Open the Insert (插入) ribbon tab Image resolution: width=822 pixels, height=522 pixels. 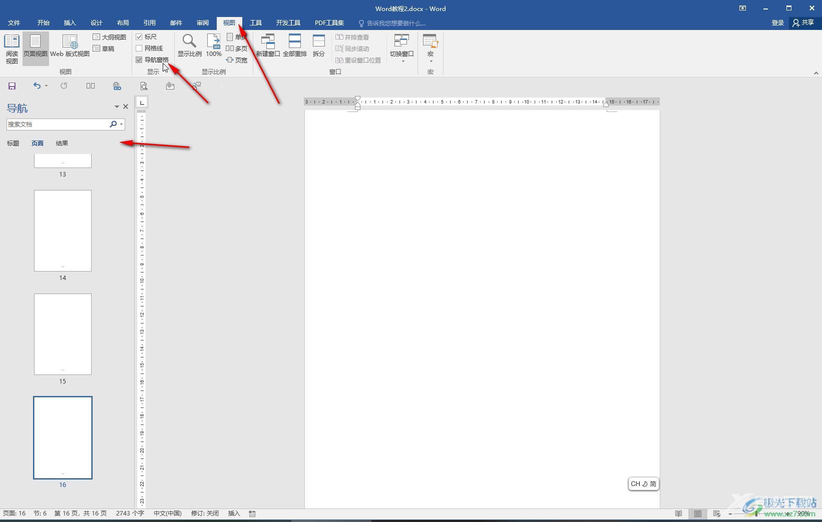click(x=70, y=23)
